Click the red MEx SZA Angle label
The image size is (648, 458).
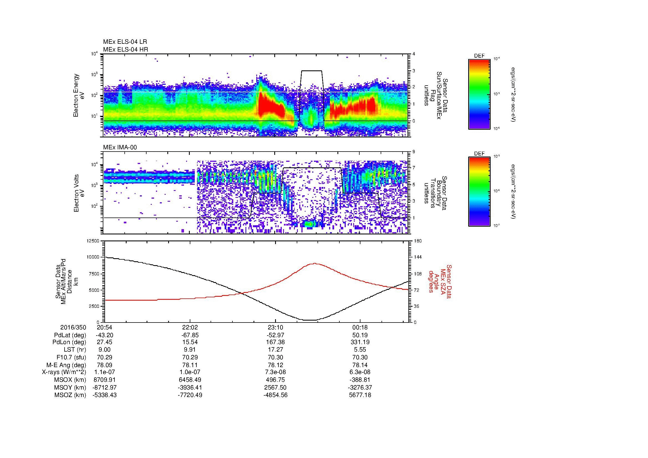440,281
